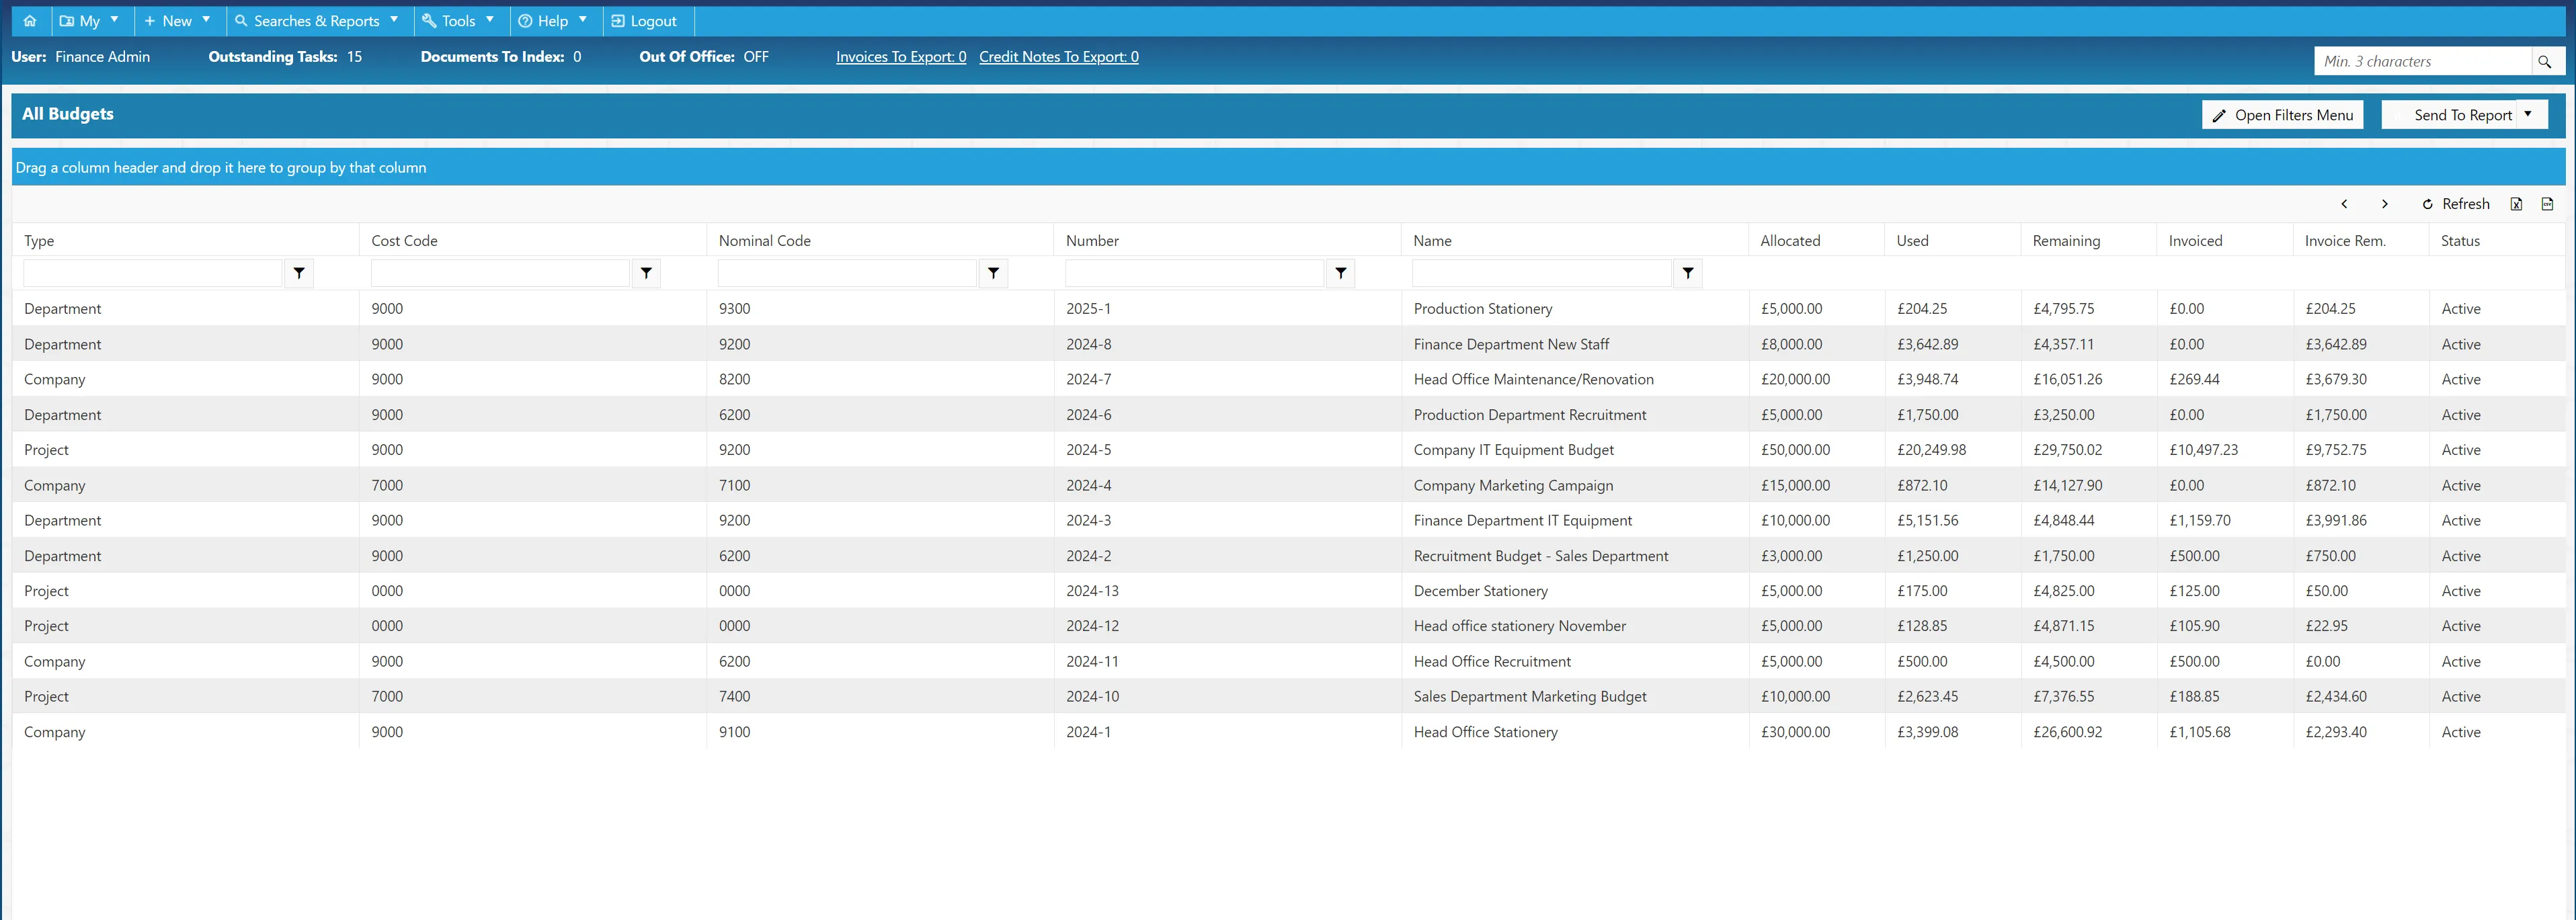
Task: Sort by Type column header
Action: click(x=39, y=241)
